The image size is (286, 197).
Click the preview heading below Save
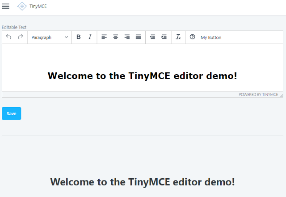[143, 182]
